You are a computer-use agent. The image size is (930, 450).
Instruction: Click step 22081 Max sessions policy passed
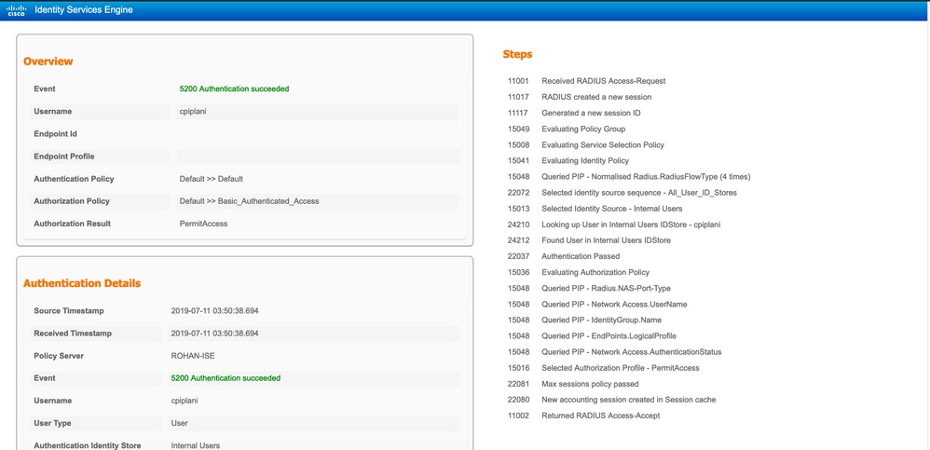click(x=573, y=384)
